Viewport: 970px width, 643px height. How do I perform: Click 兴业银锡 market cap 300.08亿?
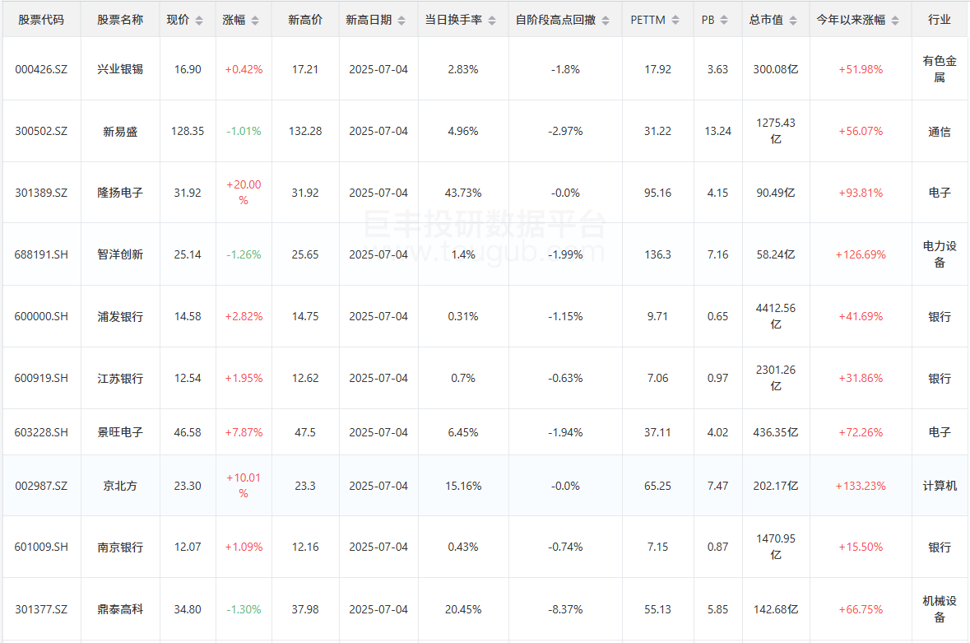click(776, 69)
